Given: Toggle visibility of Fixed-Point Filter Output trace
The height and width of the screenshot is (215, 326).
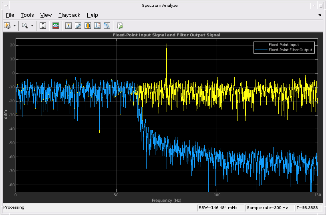Looking at the screenshot, I should point(290,50).
